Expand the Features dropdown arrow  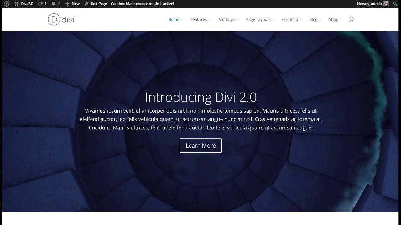tap(210, 20)
